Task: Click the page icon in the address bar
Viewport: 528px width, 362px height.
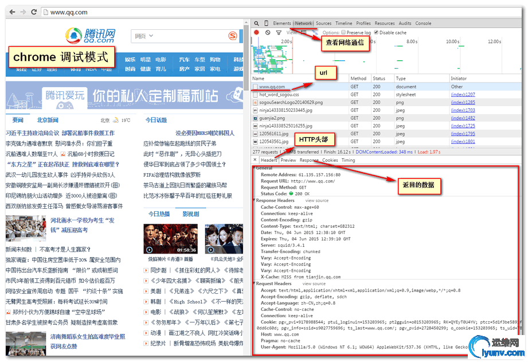Action: (x=46, y=12)
